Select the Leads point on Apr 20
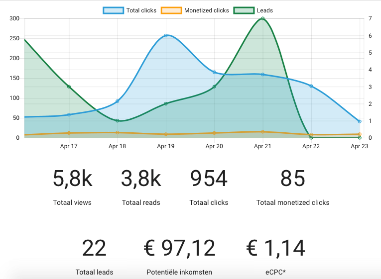381x279 pixels. point(214,87)
